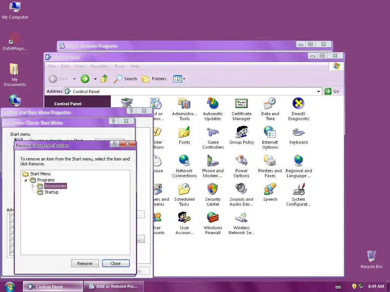
Task: Open Keyboard settings icon
Action: tap(299, 135)
